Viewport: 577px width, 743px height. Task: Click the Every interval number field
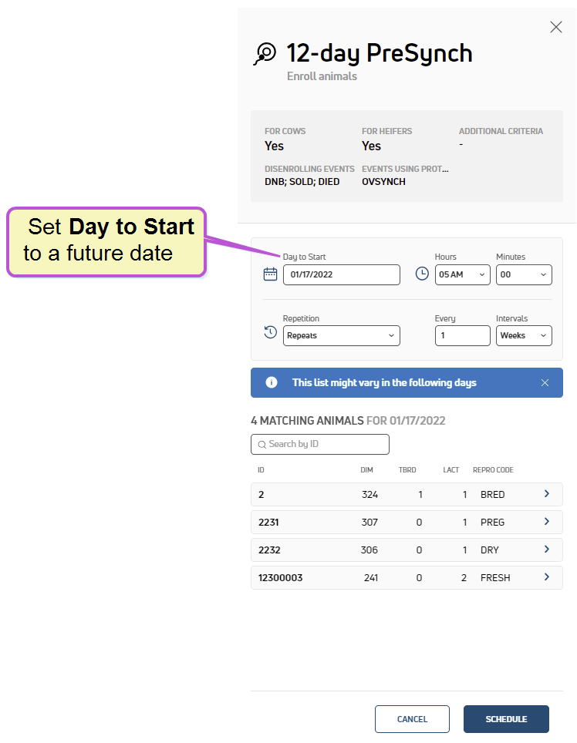(462, 335)
